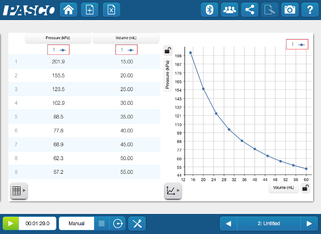
Task: Select pressure cell 102.9
Action: (x=58, y=103)
